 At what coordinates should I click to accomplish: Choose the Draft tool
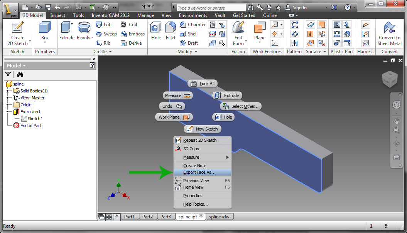(x=189, y=43)
